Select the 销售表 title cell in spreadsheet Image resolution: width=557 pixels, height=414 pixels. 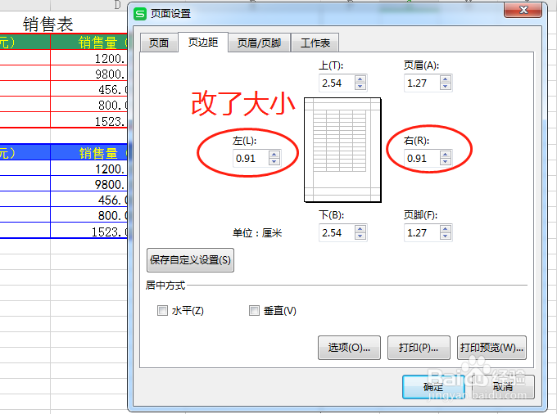(x=48, y=25)
